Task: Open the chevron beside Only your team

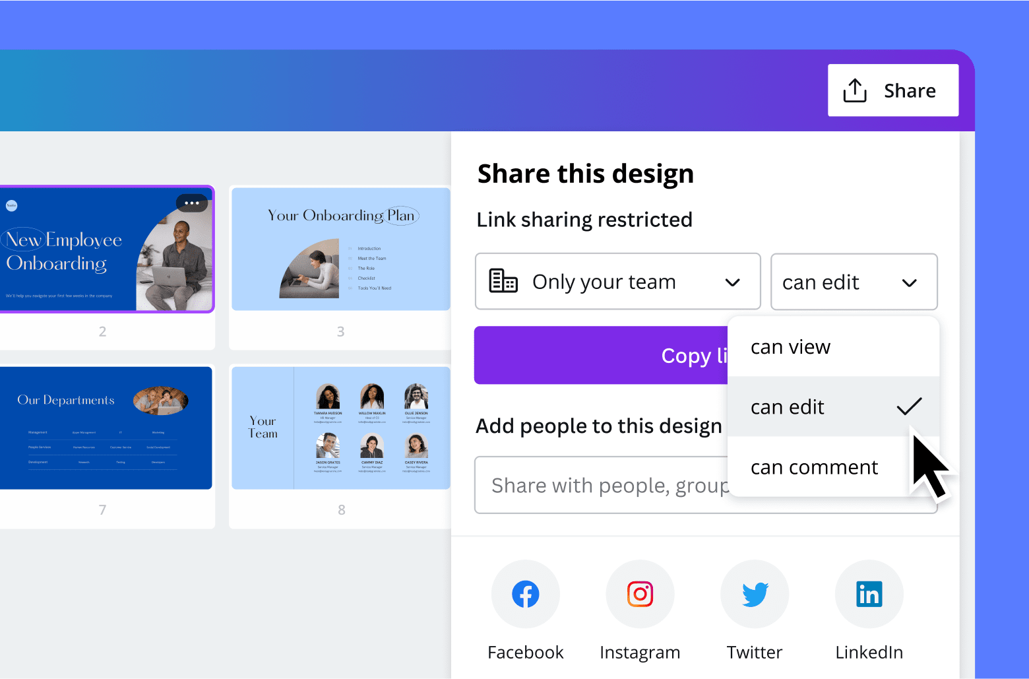Action: click(x=732, y=282)
